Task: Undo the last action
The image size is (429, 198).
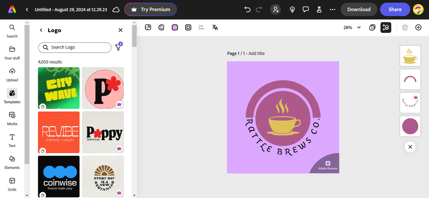Action: coord(248,9)
